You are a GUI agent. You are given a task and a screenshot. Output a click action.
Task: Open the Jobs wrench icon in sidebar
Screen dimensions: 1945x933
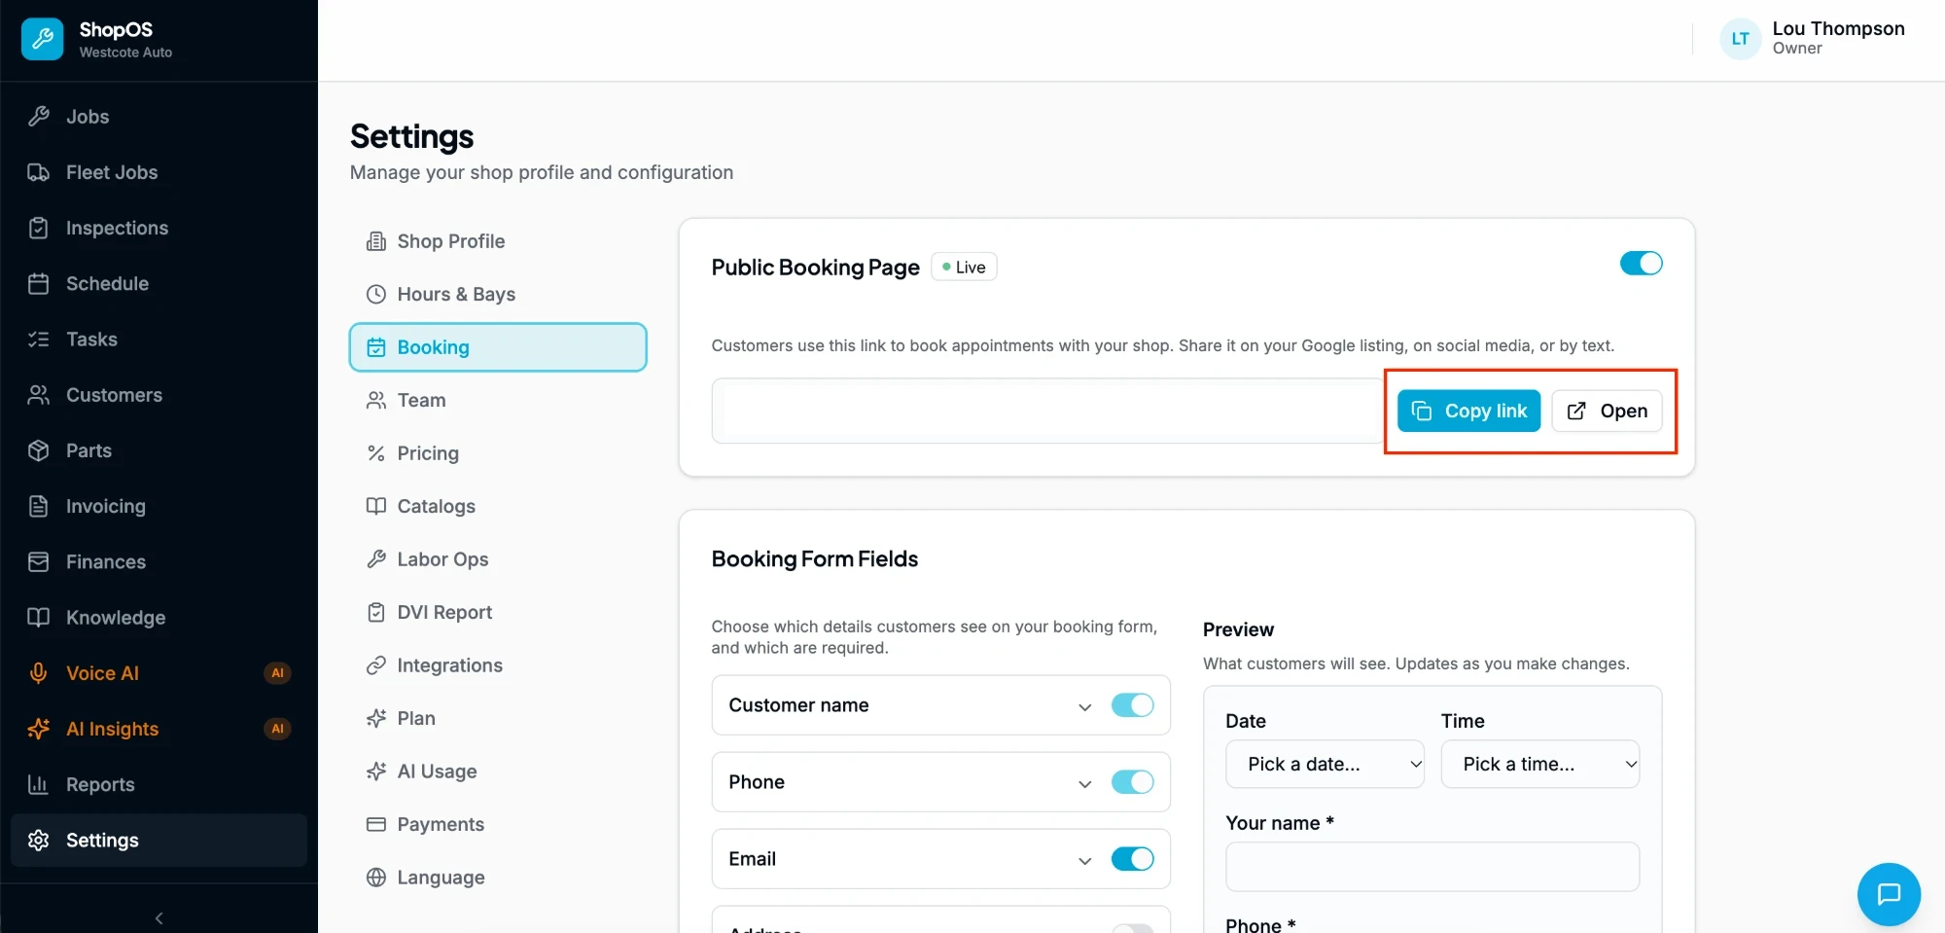(39, 117)
